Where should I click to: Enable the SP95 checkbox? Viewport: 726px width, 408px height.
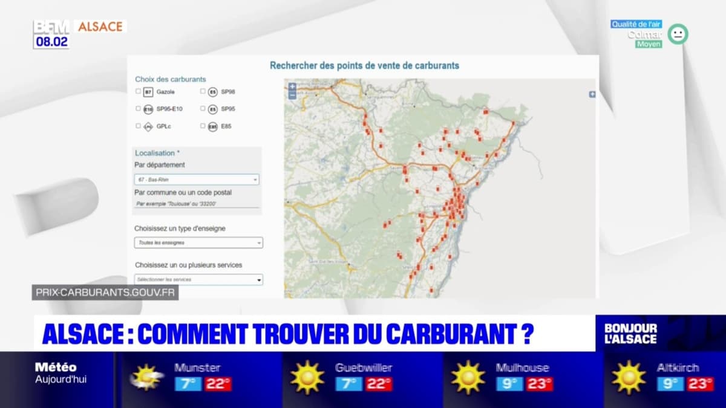tap(203, 109)
